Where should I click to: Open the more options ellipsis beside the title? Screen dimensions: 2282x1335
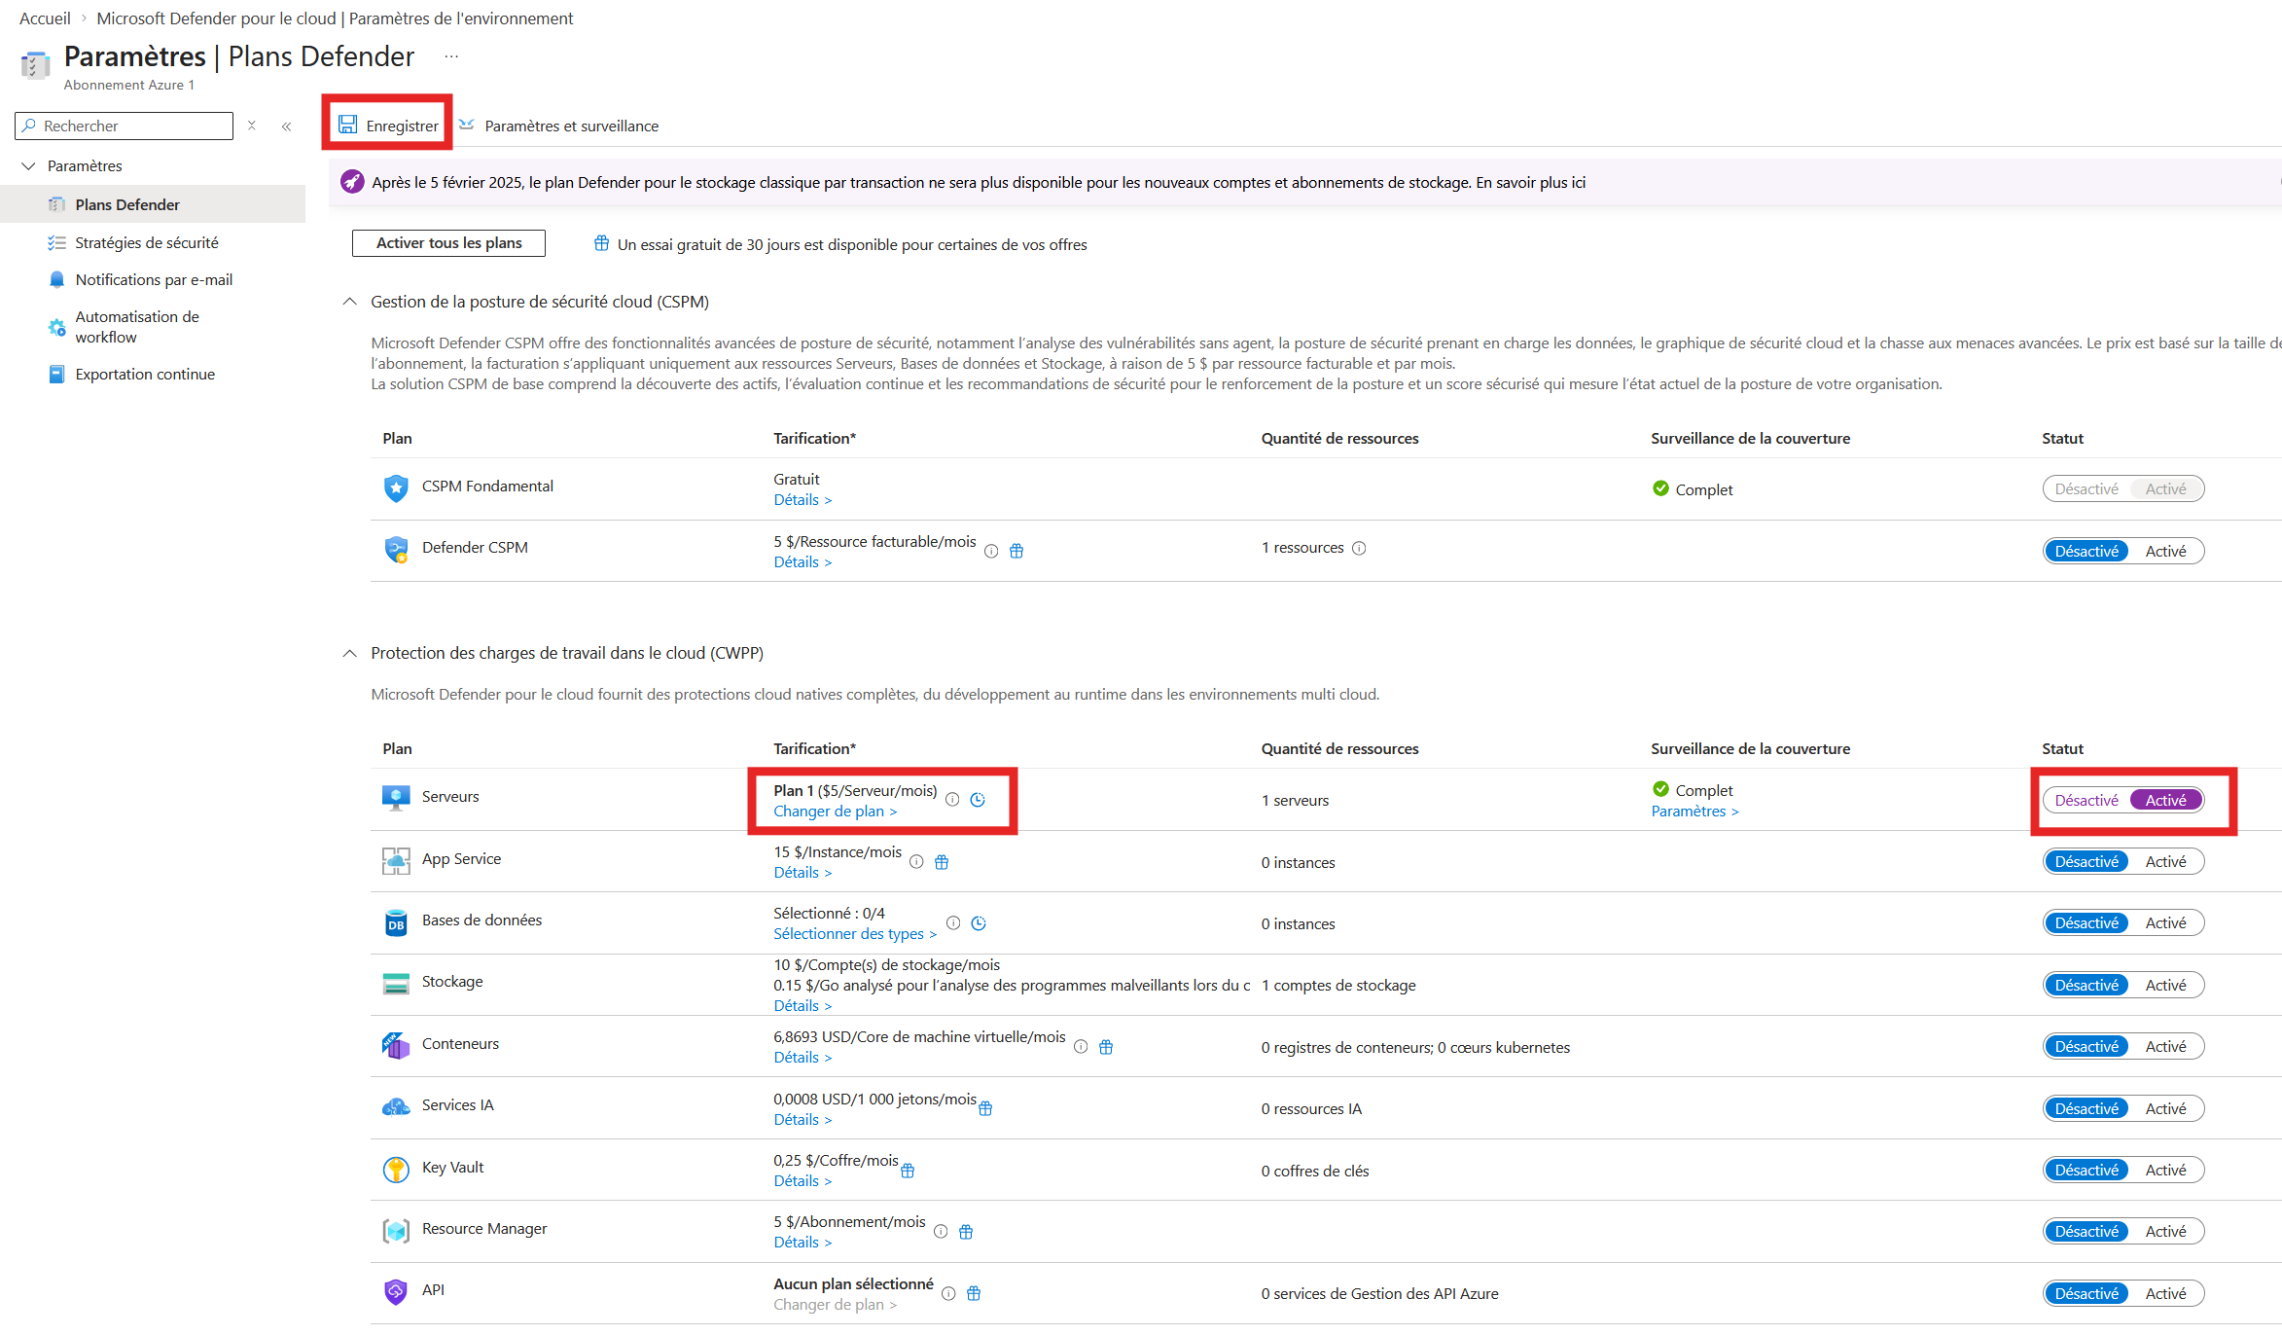[450, 56]
